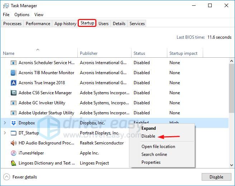
Task: Click the Acronis True Image 2018 icon
Action: 14,83
